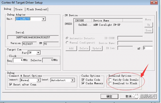Click the 取消 cancel button

129,97
